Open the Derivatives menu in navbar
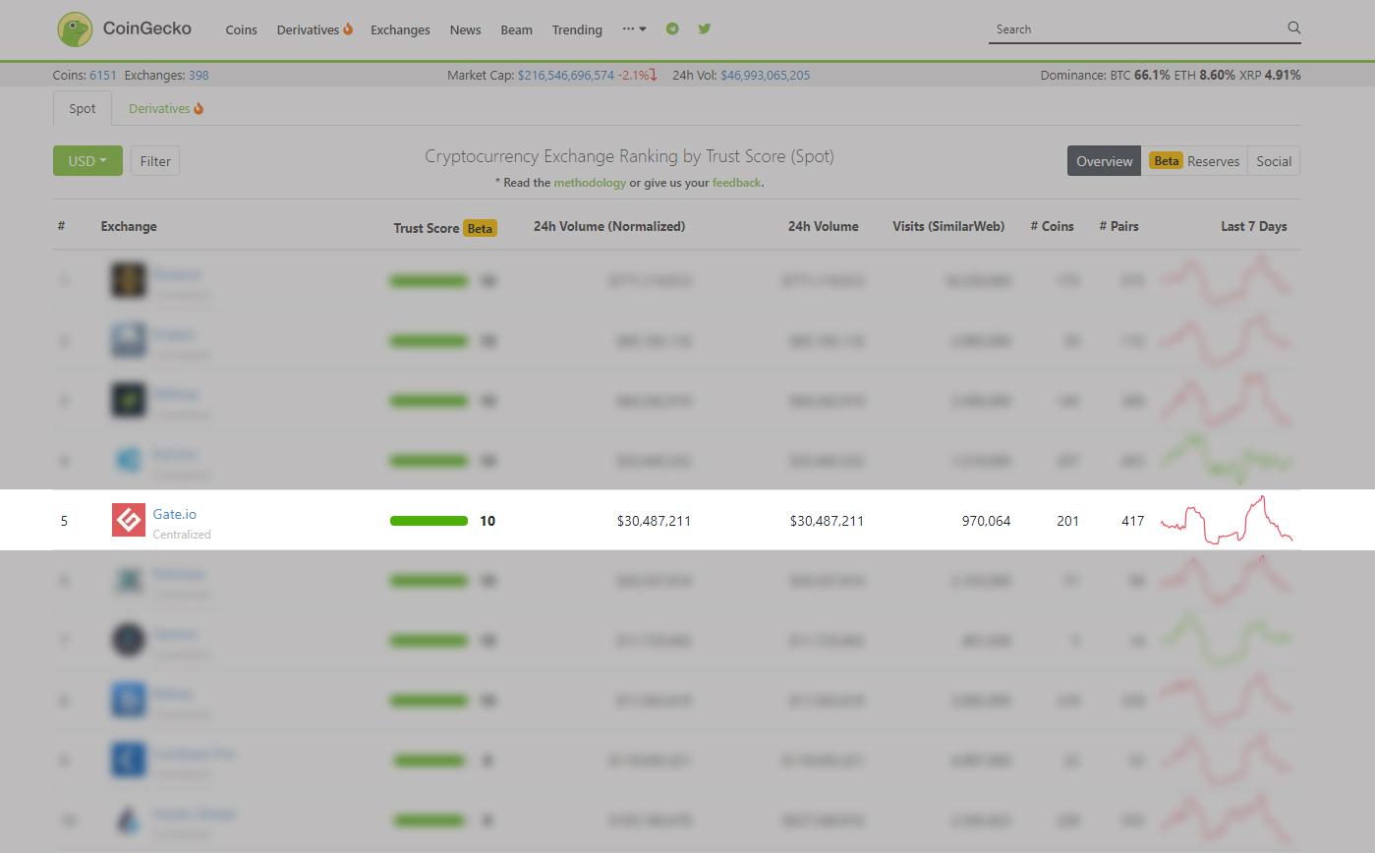The image size is (1375, 853). coord(314,29)
